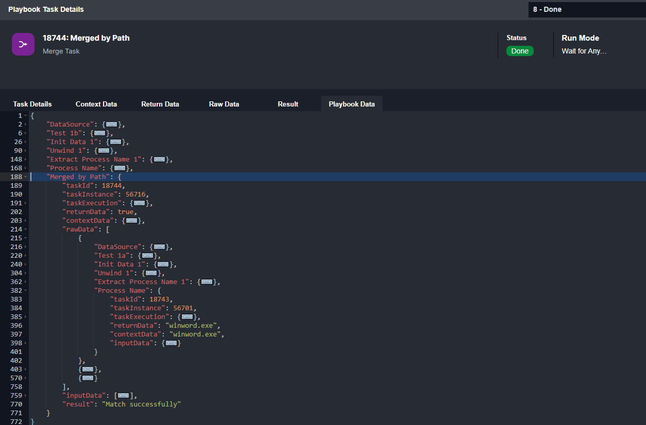Click the "Match successfully" result string
Image resolution: width=646 pixels, height=425 pixels.
tap(142, 404)
